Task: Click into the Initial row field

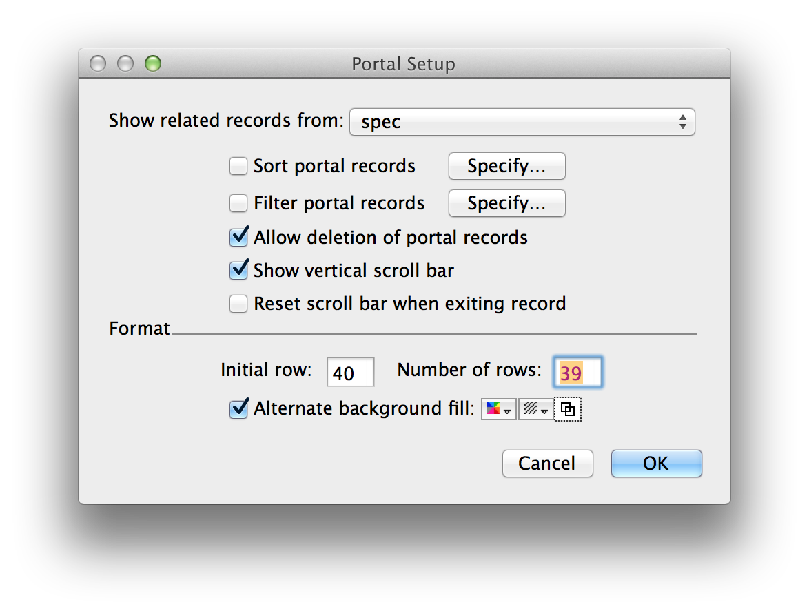Action: tap(350, 372)
